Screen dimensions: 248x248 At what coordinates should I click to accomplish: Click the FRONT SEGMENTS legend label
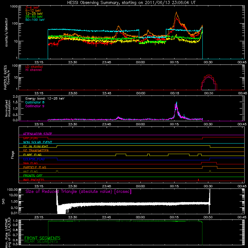point(42,238)
